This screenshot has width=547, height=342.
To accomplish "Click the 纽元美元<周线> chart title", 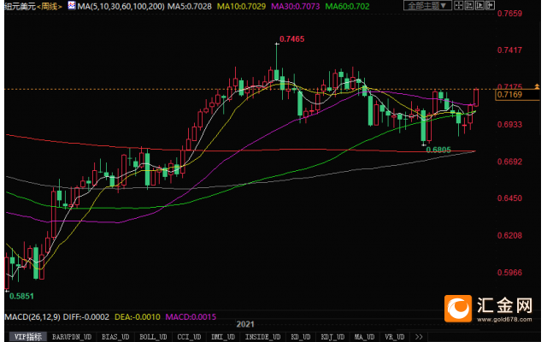I will (x=33, y=6).
